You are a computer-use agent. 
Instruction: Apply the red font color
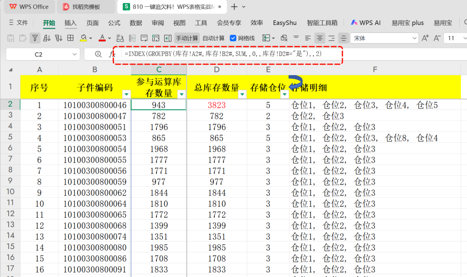tap(102, 38)
